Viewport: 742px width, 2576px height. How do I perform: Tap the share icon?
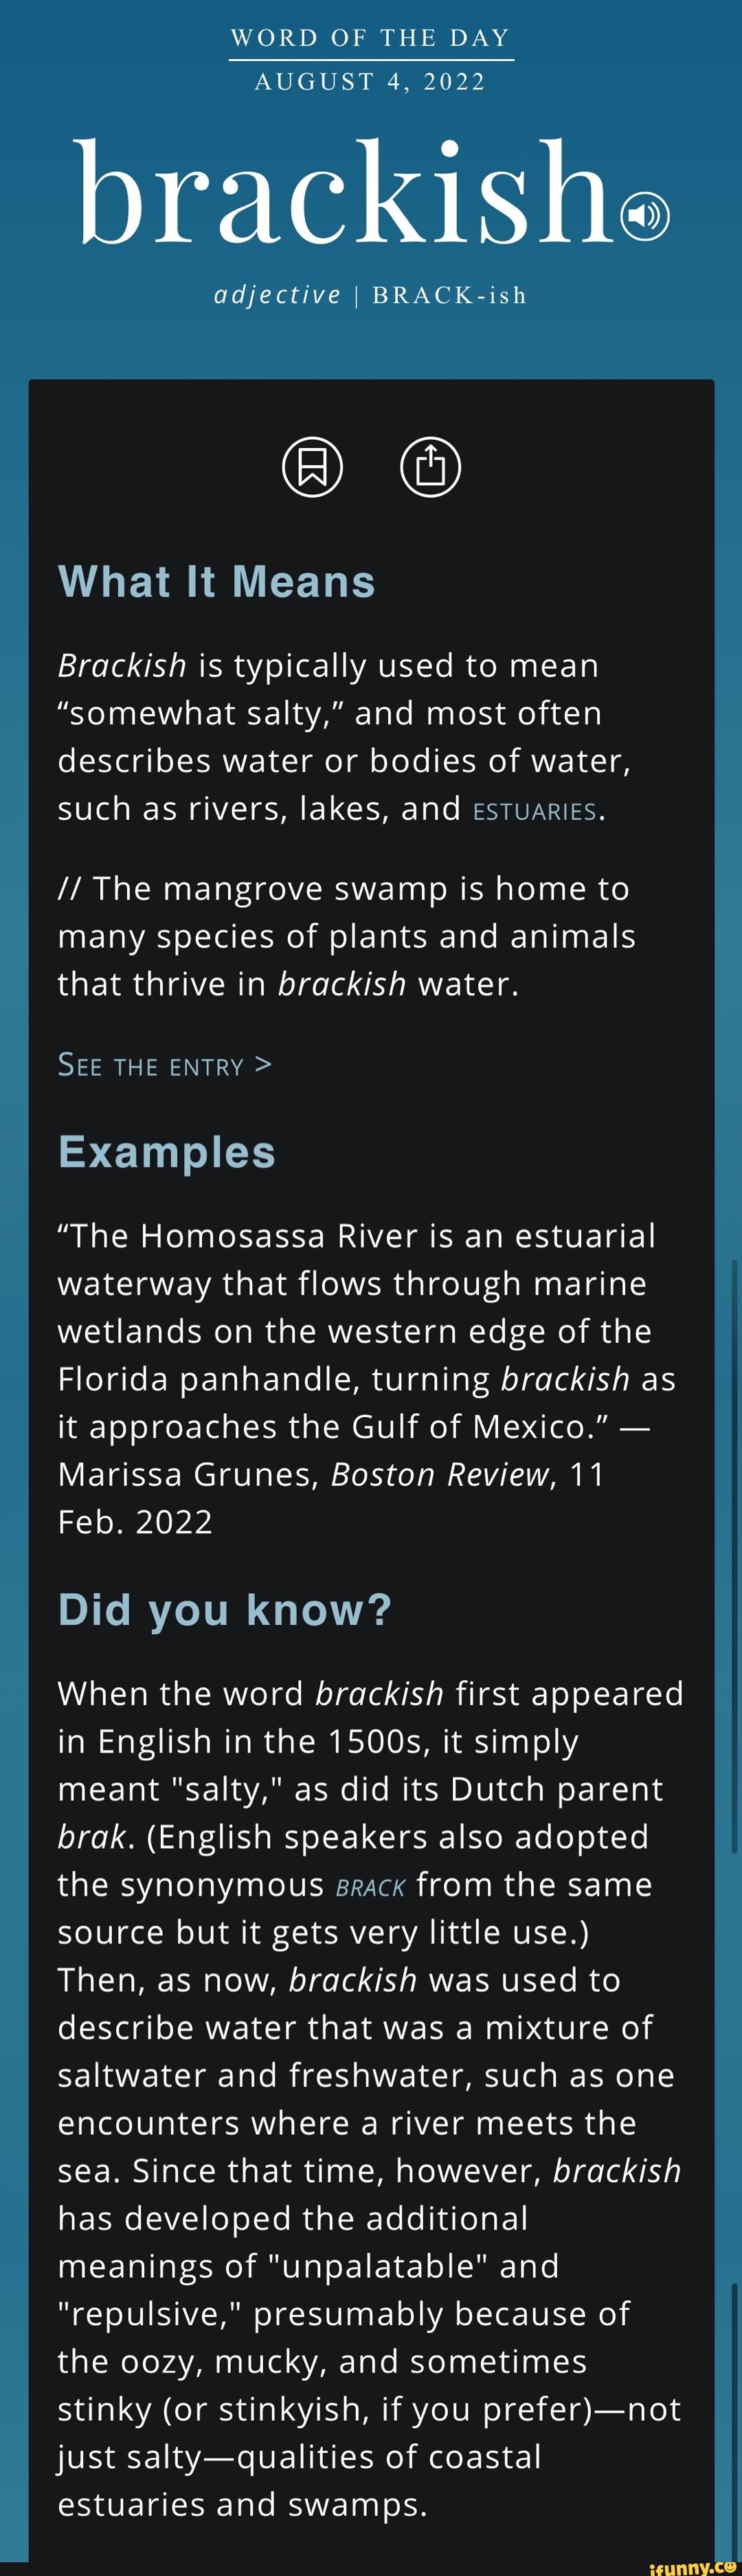430,466
